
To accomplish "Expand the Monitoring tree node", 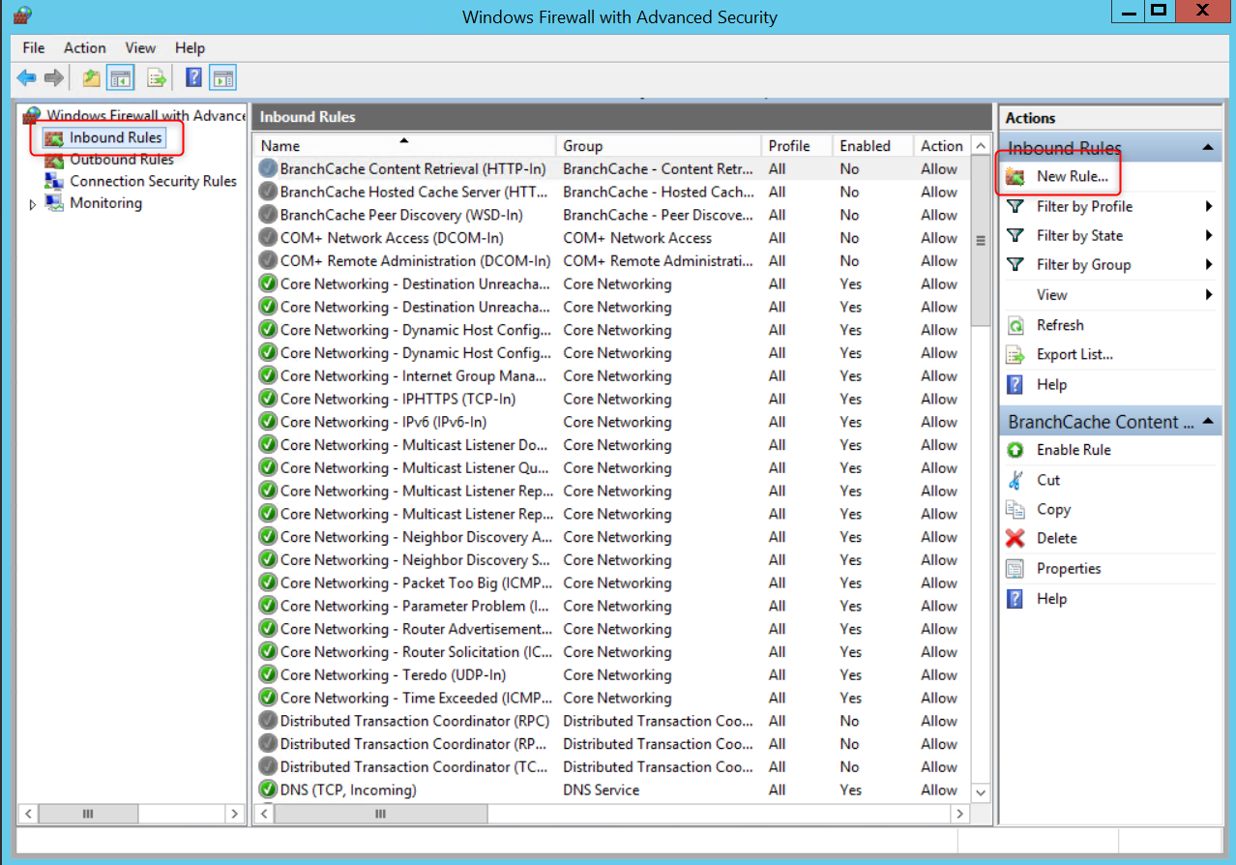I will [33, 204].
